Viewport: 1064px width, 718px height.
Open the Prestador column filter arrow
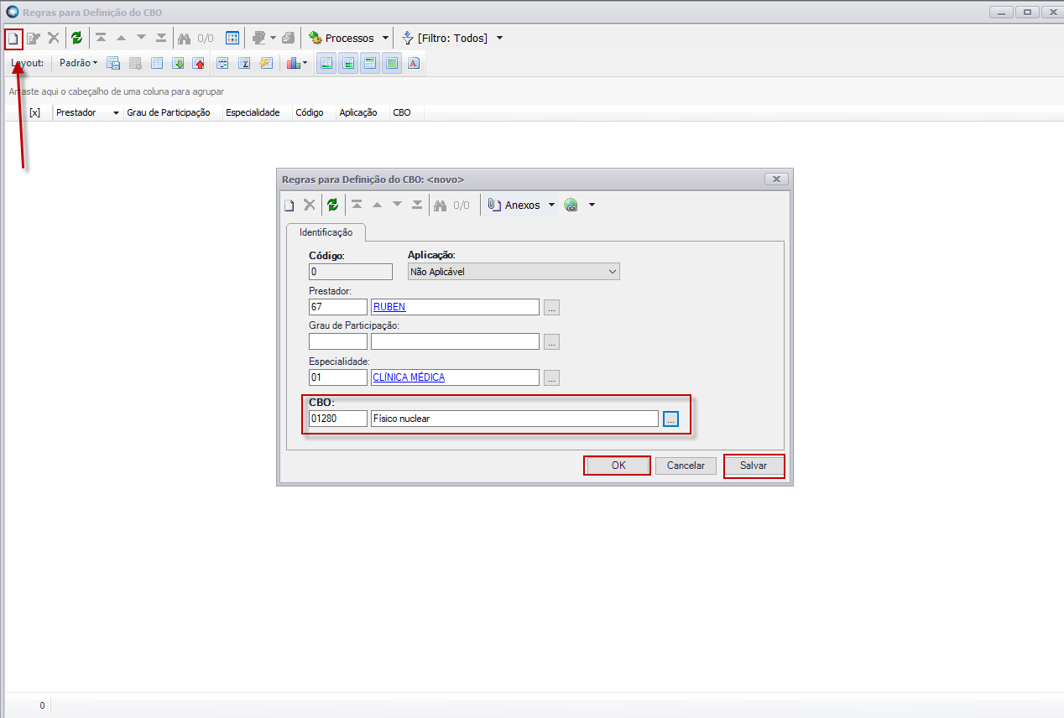116,112
